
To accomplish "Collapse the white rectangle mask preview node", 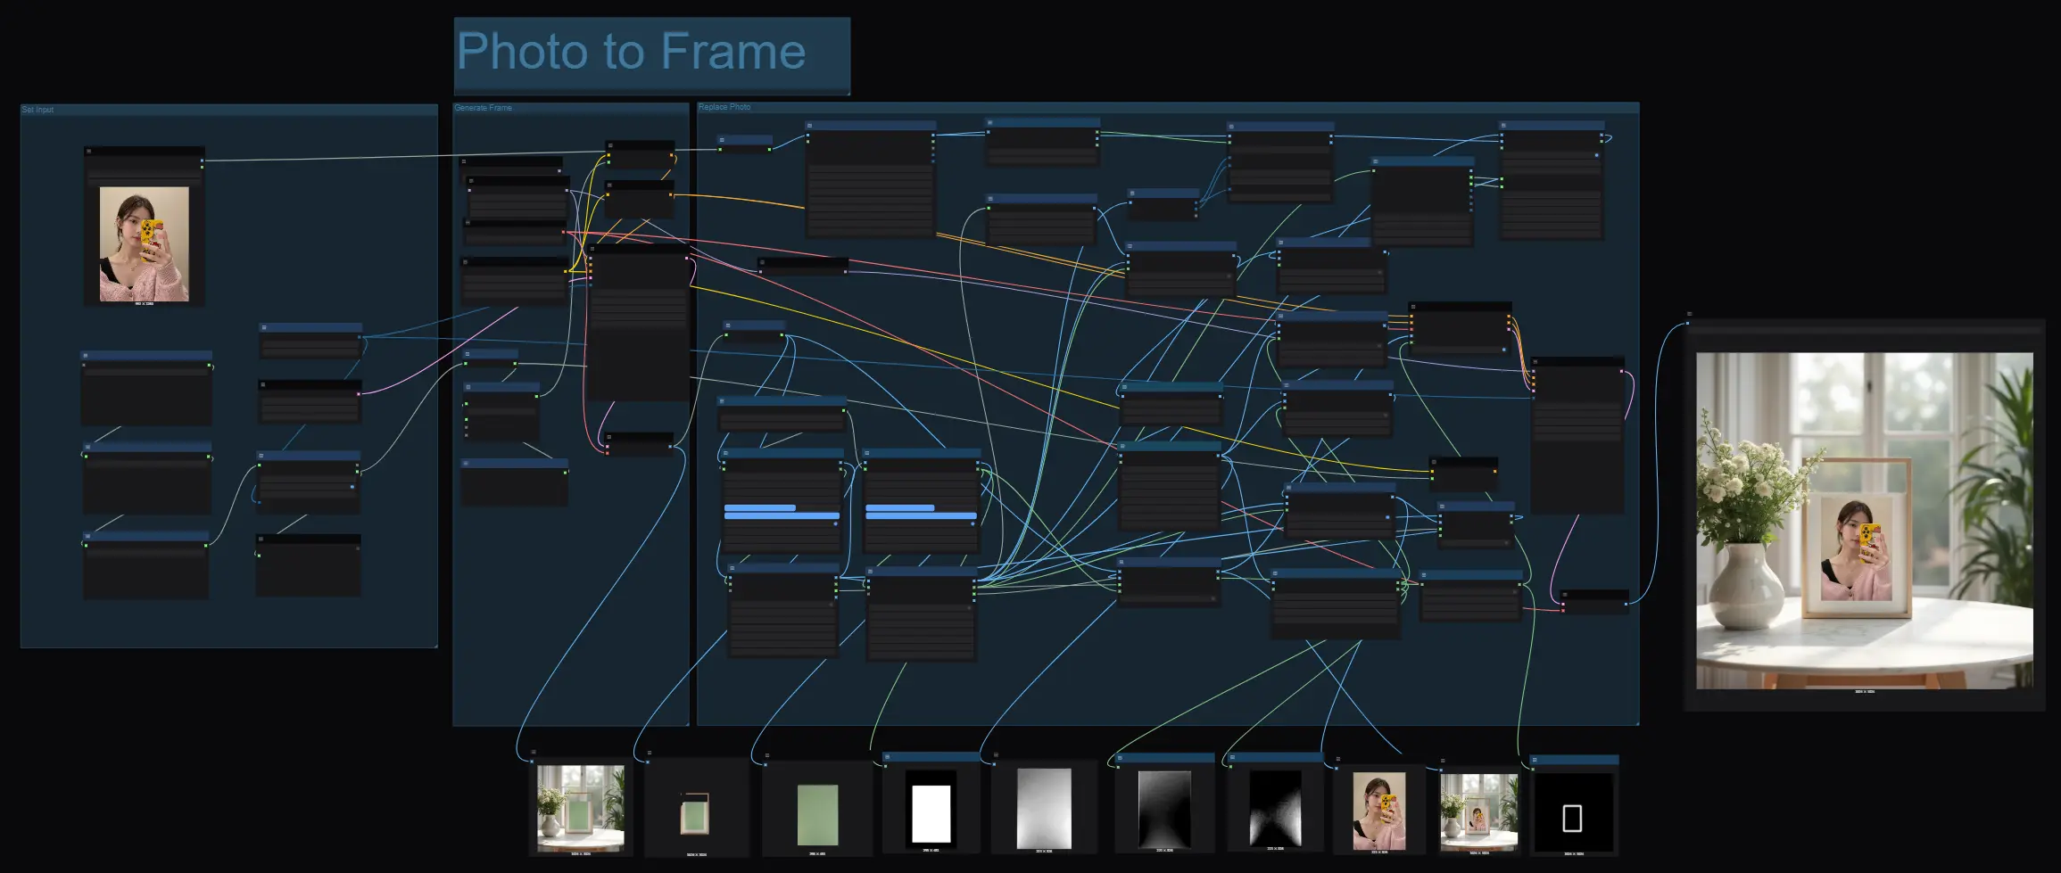I will point(888,757).
